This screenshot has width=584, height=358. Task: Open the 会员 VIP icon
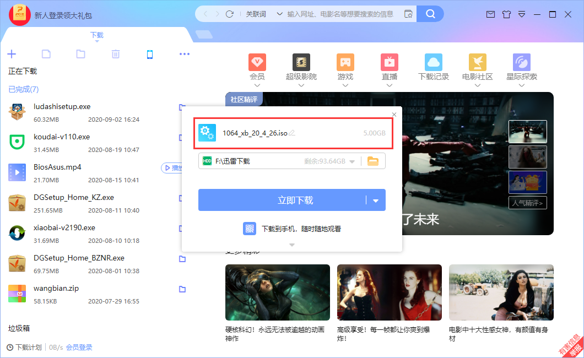pyautogui.click(x=257, y=62)
